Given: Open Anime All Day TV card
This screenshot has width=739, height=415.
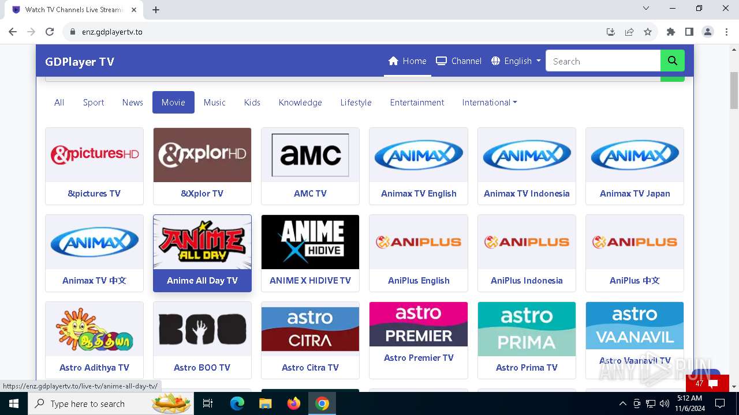Looking at the screenshot, I should [x=202, y=253].
